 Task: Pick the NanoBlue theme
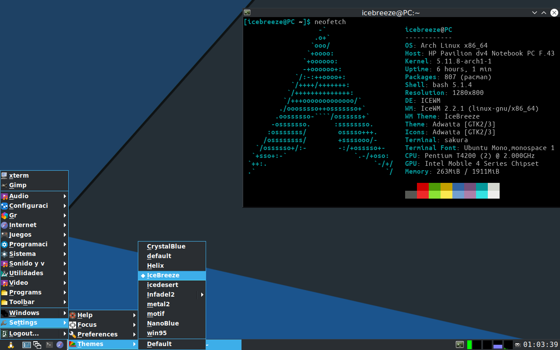tap(172, 323)
